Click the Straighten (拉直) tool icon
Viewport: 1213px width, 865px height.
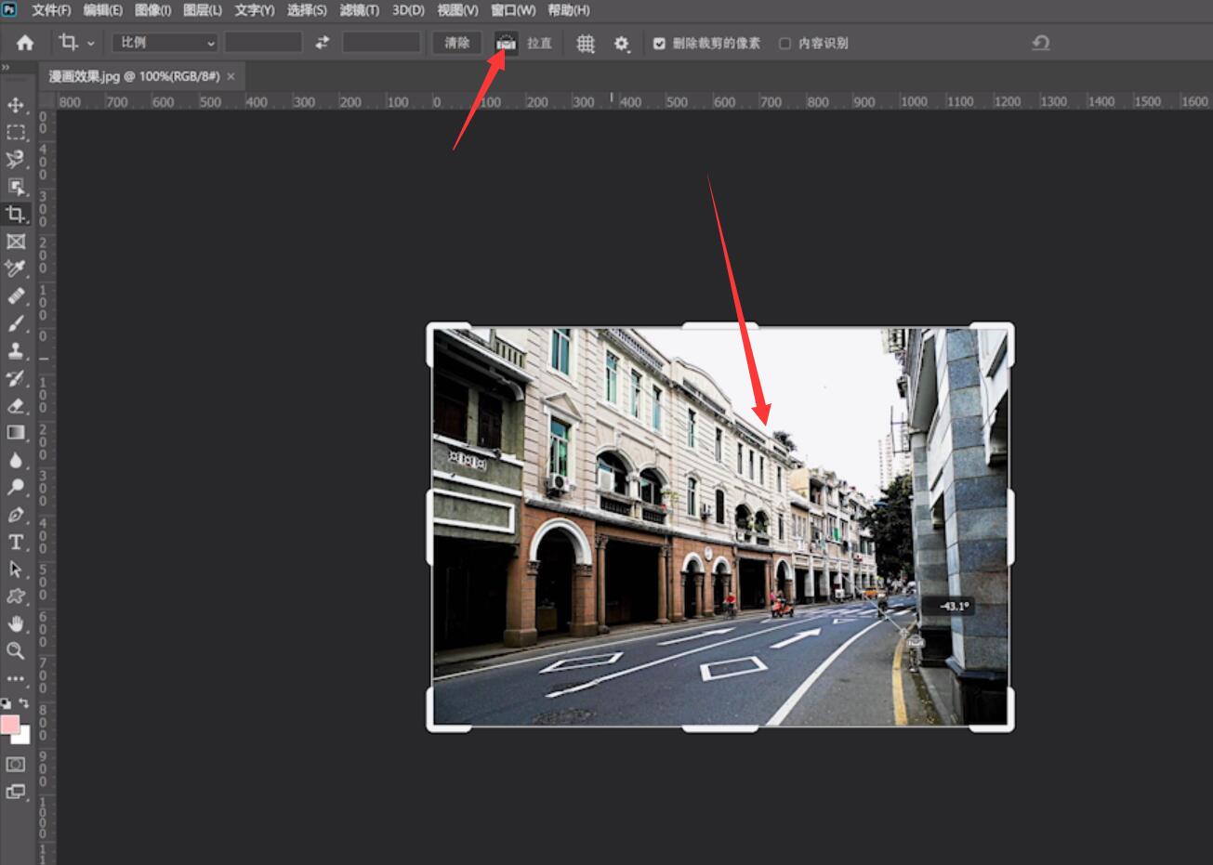[x=506, y=43]
